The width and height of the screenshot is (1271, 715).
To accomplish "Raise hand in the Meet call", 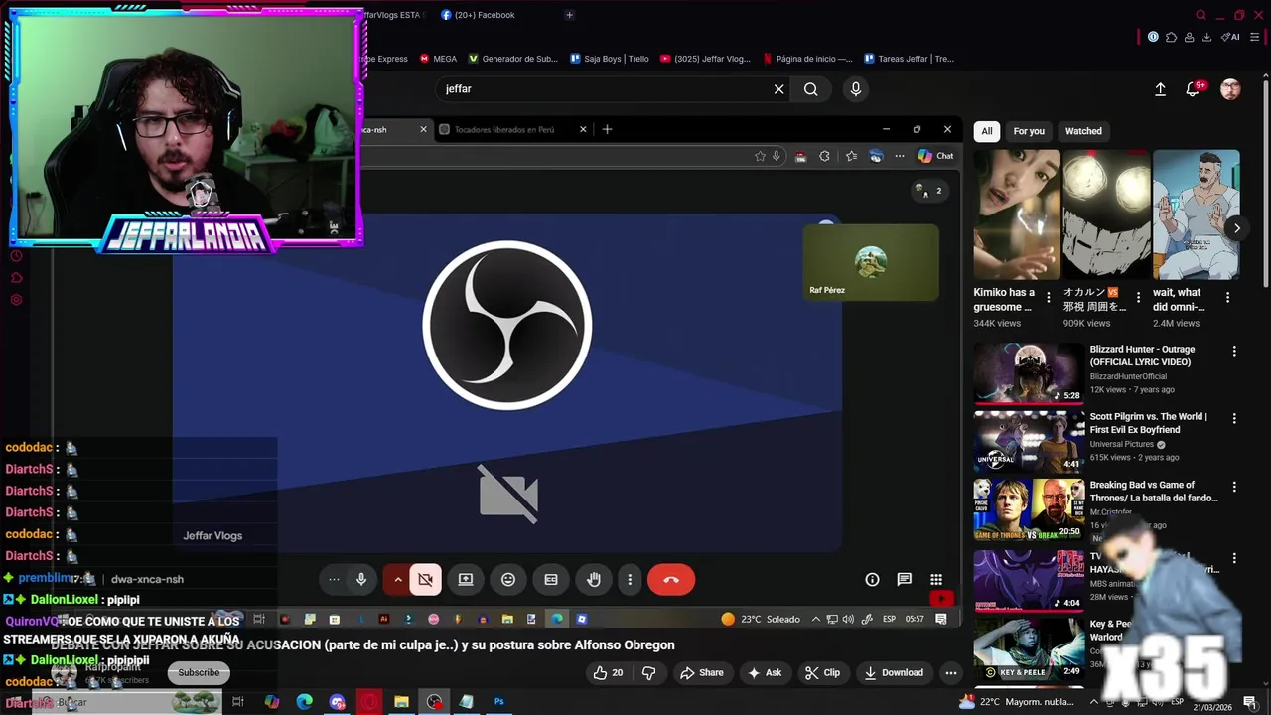I will 594,579.
